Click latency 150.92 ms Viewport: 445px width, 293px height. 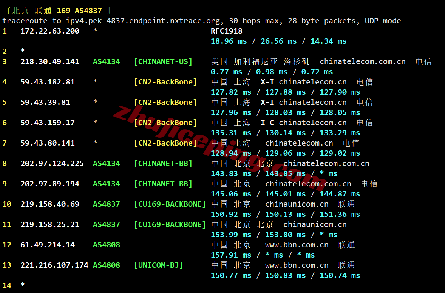(x=231, y=215)
